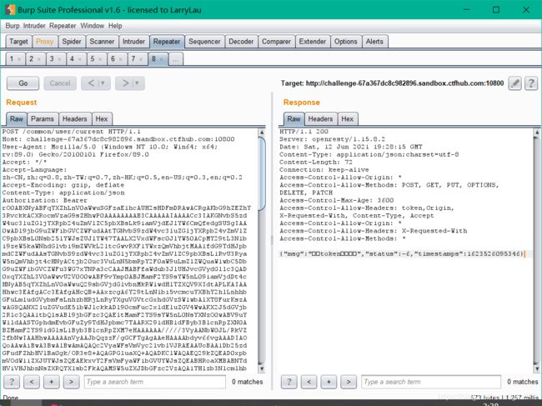Screen dimensions: 542x406
Task: Open the response Hex tab
Action: pyautogui.click(x=348, y=119)
